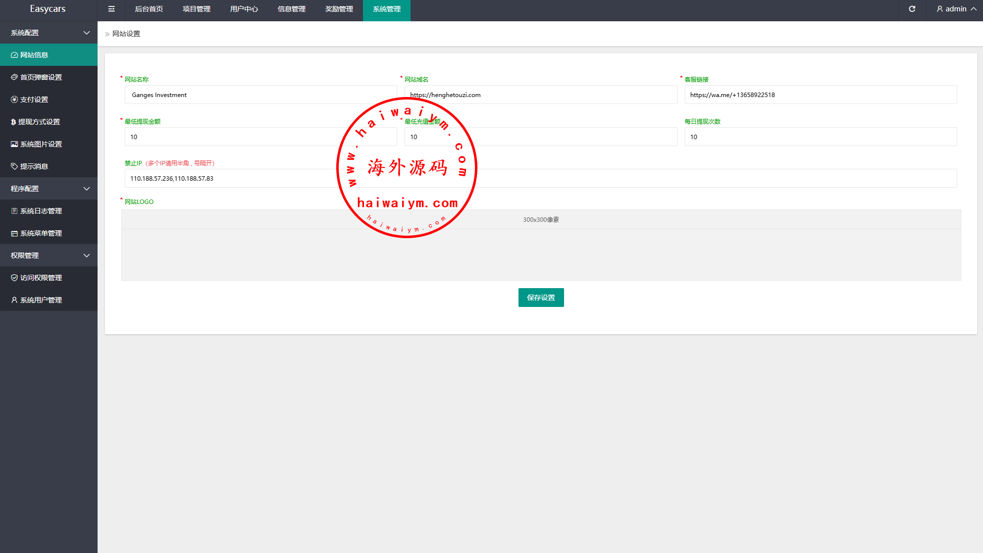
Task: Open 提现方式设置 bitcoin icon item
Action: coord(39,122)
